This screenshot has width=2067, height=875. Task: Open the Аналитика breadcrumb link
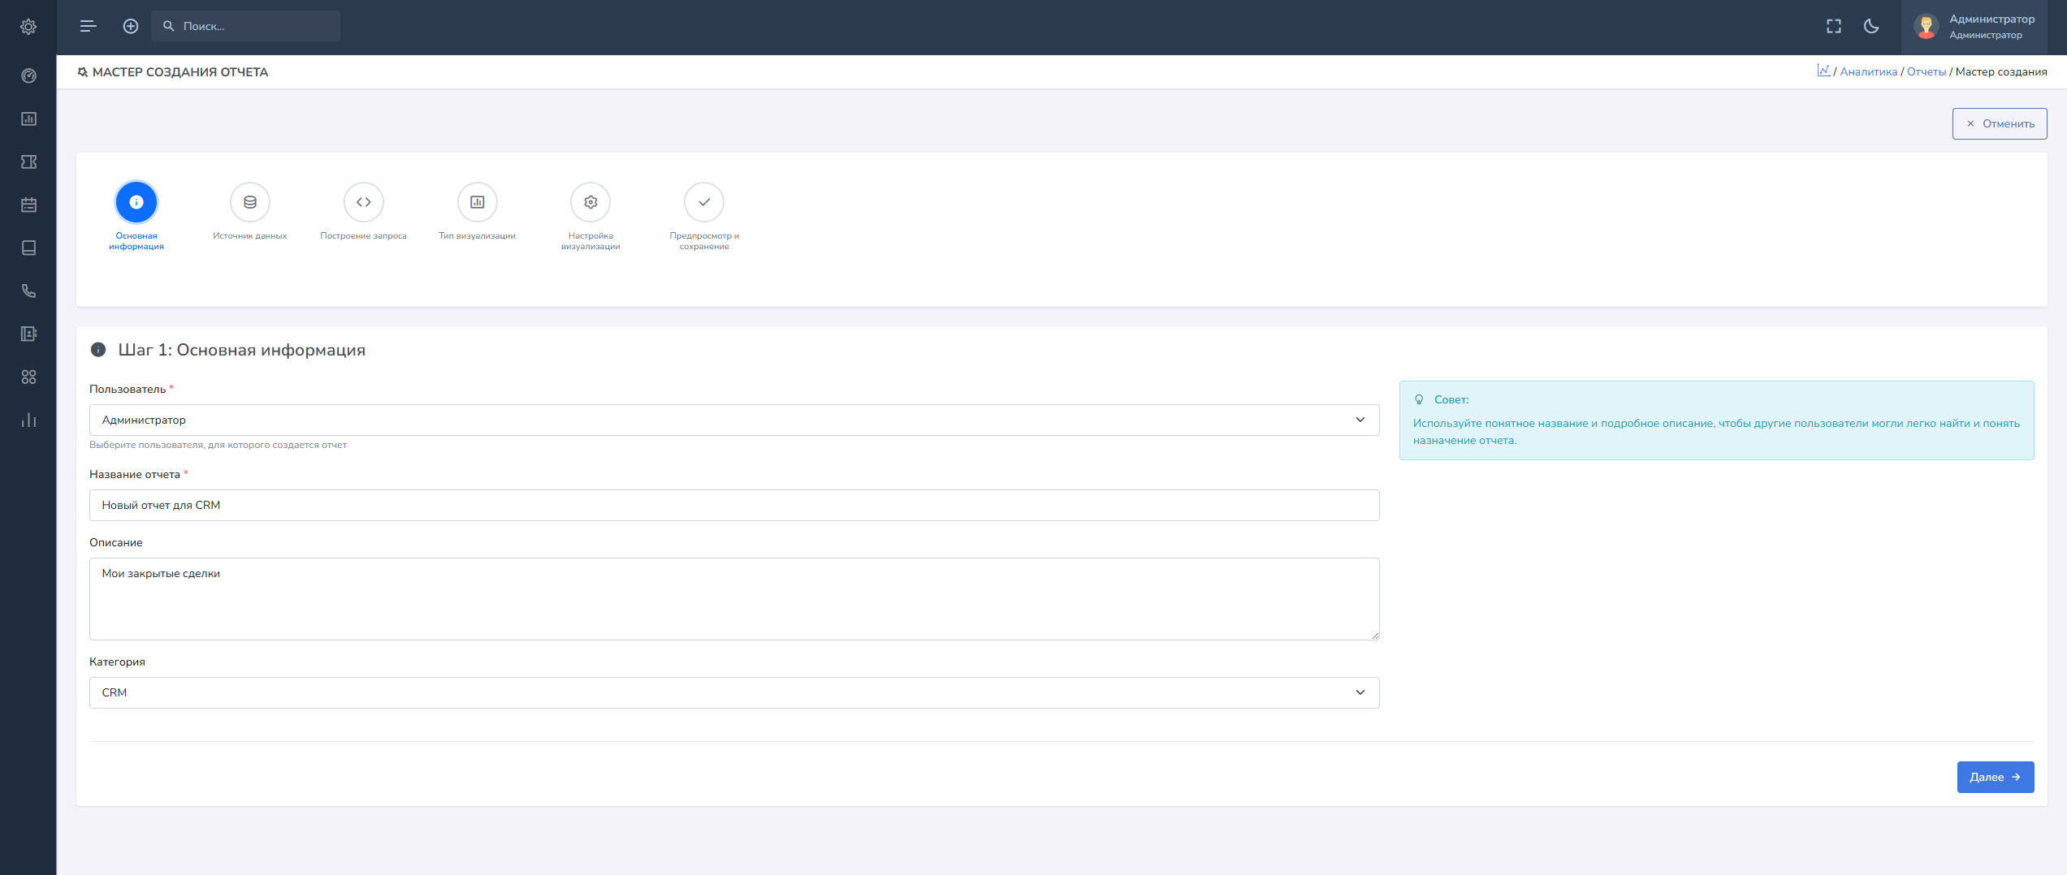coord(1868,71)
